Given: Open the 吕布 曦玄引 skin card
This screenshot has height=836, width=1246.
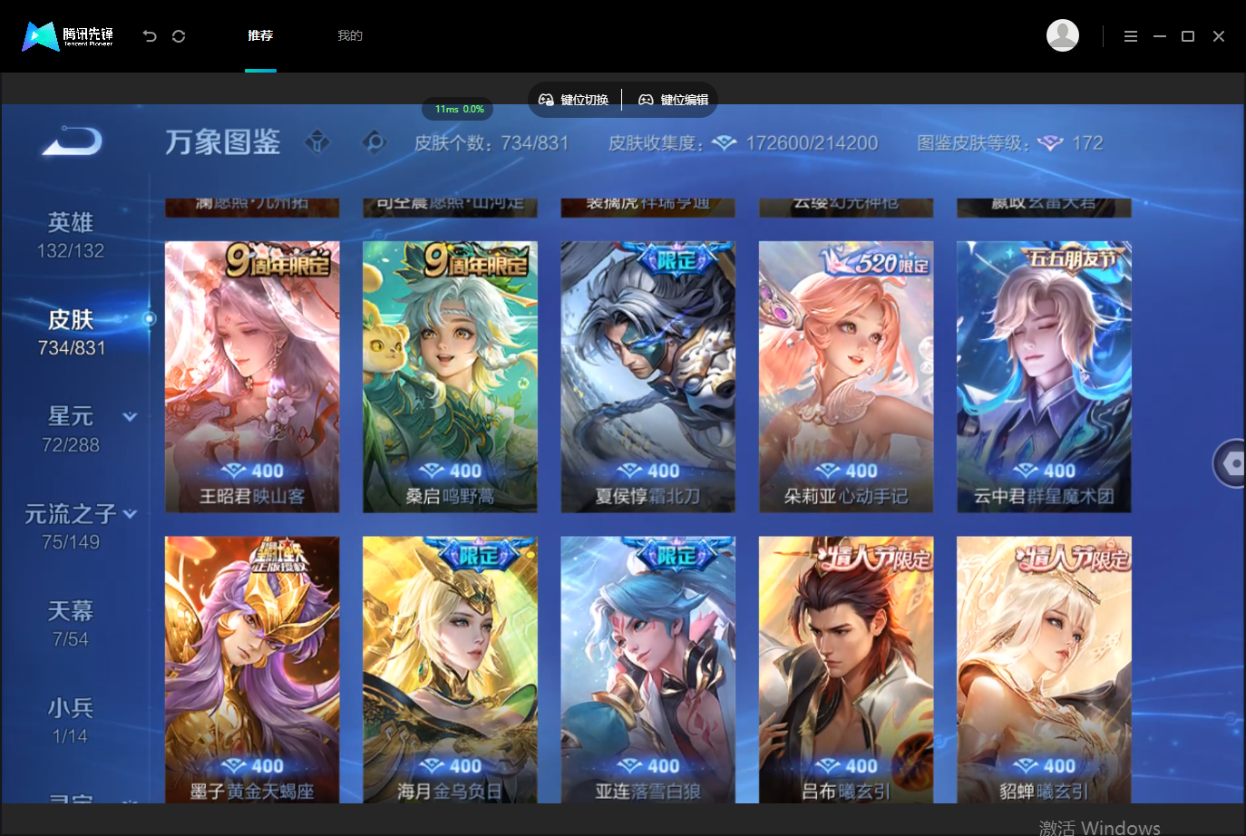Looking at the screenshot, I should 846,669.
